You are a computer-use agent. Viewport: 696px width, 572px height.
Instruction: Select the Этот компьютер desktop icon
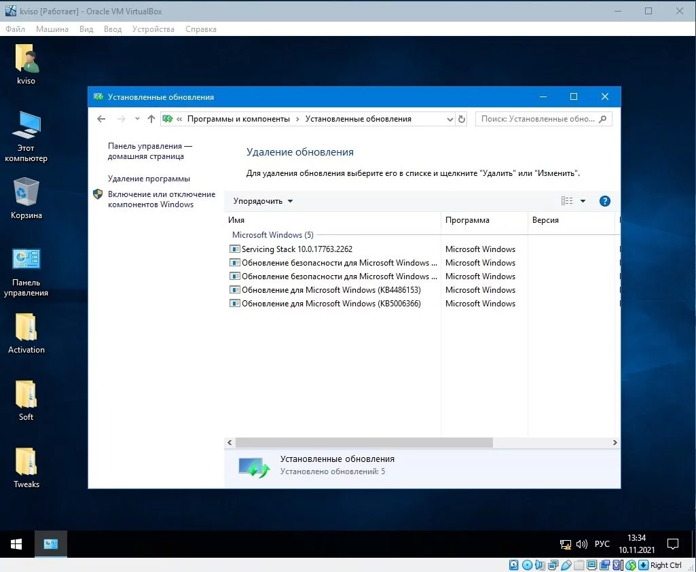(x=26, y=137)
